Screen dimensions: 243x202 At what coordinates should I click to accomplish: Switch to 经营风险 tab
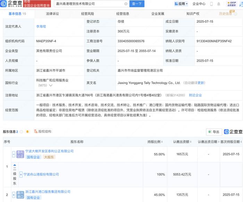click(87, 14)
